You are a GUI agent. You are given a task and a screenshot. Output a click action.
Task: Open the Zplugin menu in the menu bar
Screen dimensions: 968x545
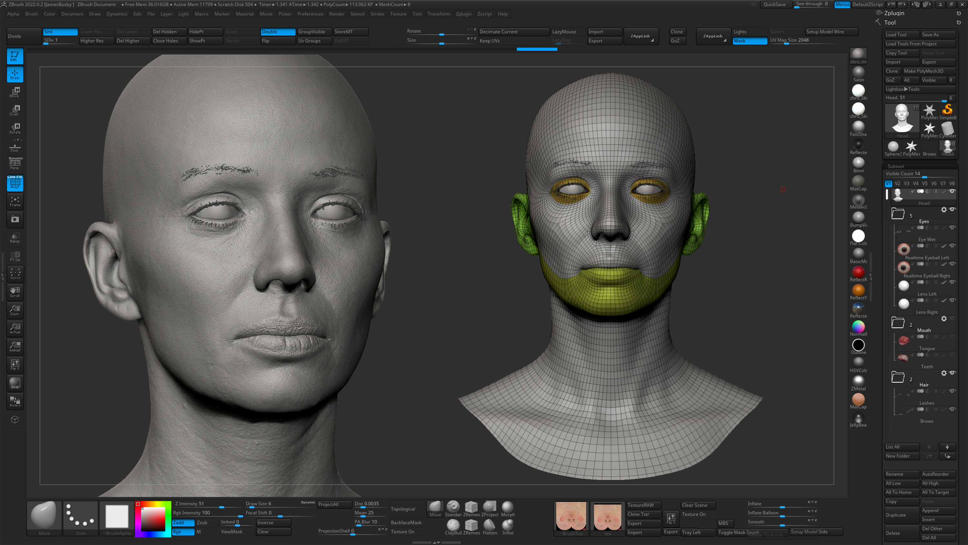[x=463, y=14]
